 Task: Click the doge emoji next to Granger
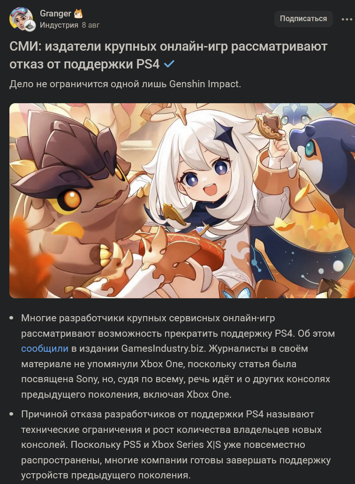(x=78, y=14)
